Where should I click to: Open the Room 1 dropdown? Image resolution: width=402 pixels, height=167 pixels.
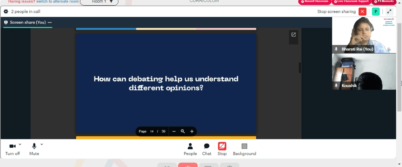(x=99, y=2)
